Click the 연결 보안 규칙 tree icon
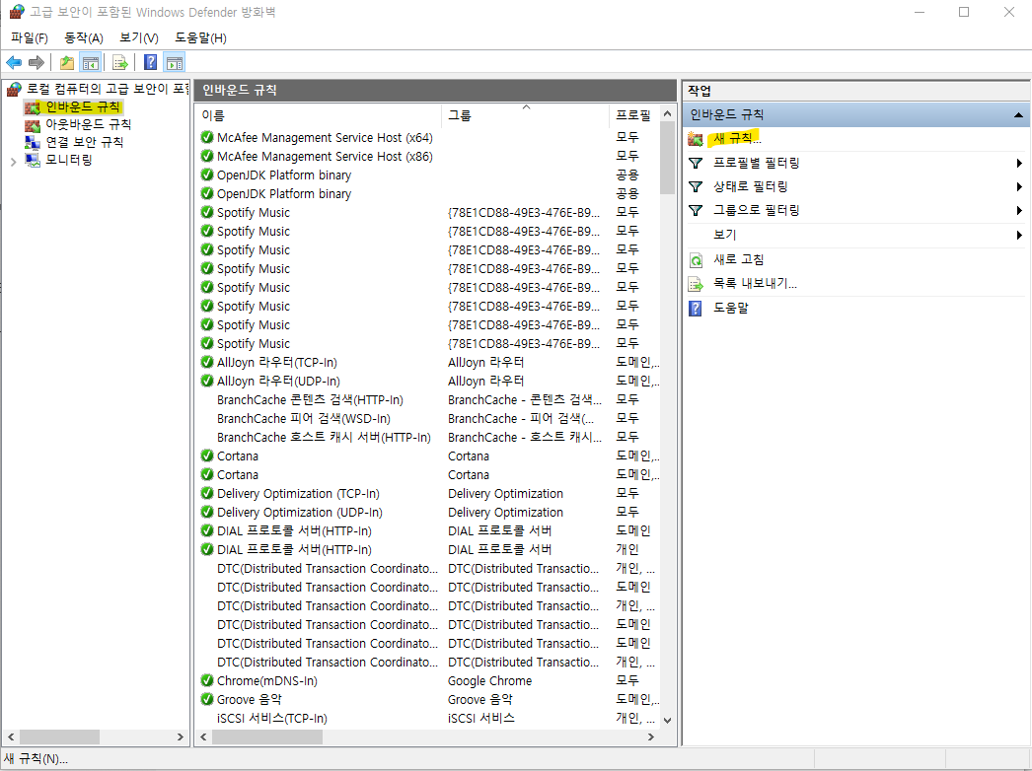This screenshot has height=771, width=1032. click(33, 142)
